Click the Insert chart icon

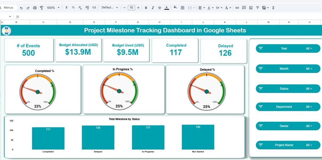coord(251,8)
